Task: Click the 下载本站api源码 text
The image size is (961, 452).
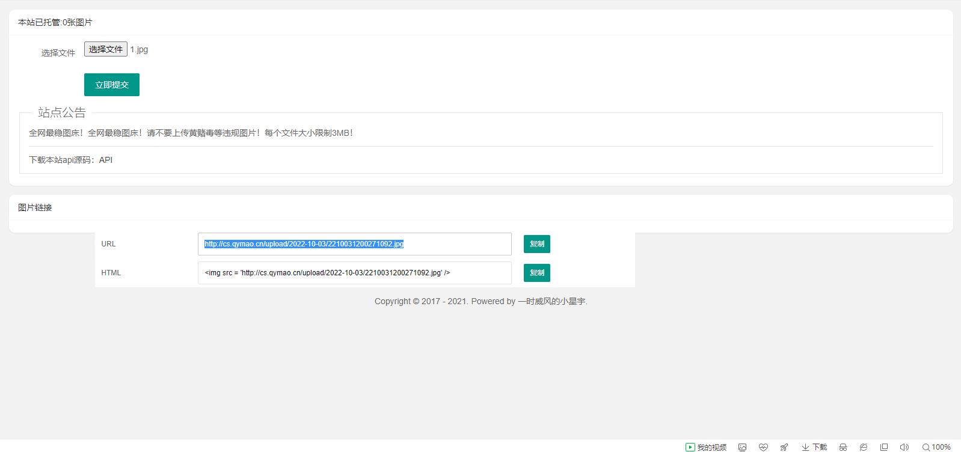Action: 63,160
